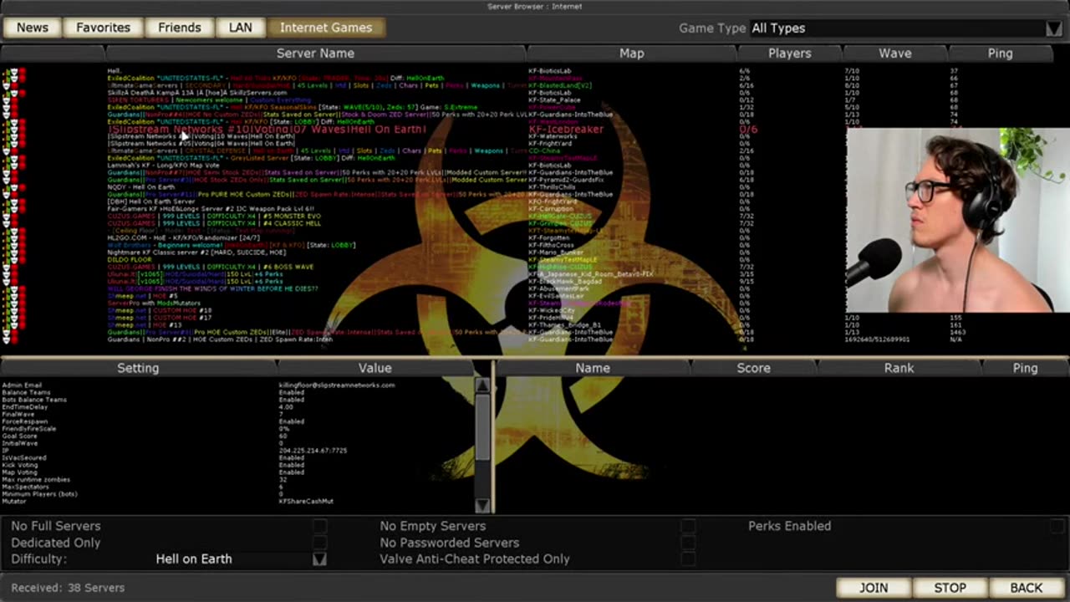The image size is (1070, 602).
Task: Click status icons beside NQDY server row
Action: 13,187
